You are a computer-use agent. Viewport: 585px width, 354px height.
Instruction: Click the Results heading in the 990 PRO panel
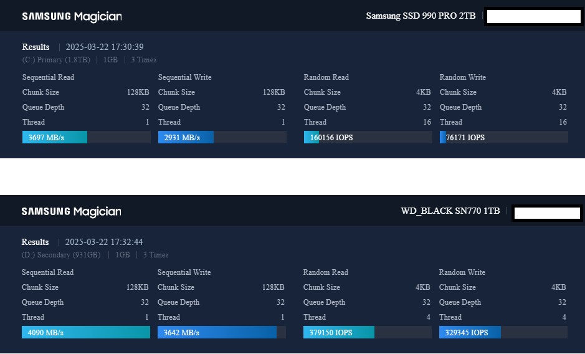pyautogui.click(x=36, y=47)
